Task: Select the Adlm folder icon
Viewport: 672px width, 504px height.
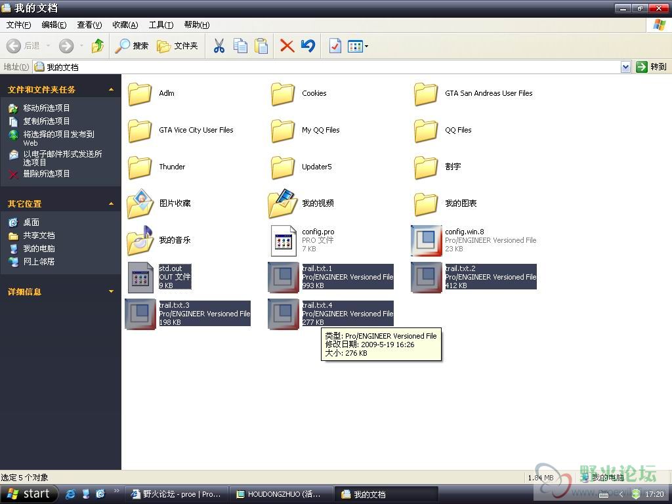Action: (x=140, y=93)
